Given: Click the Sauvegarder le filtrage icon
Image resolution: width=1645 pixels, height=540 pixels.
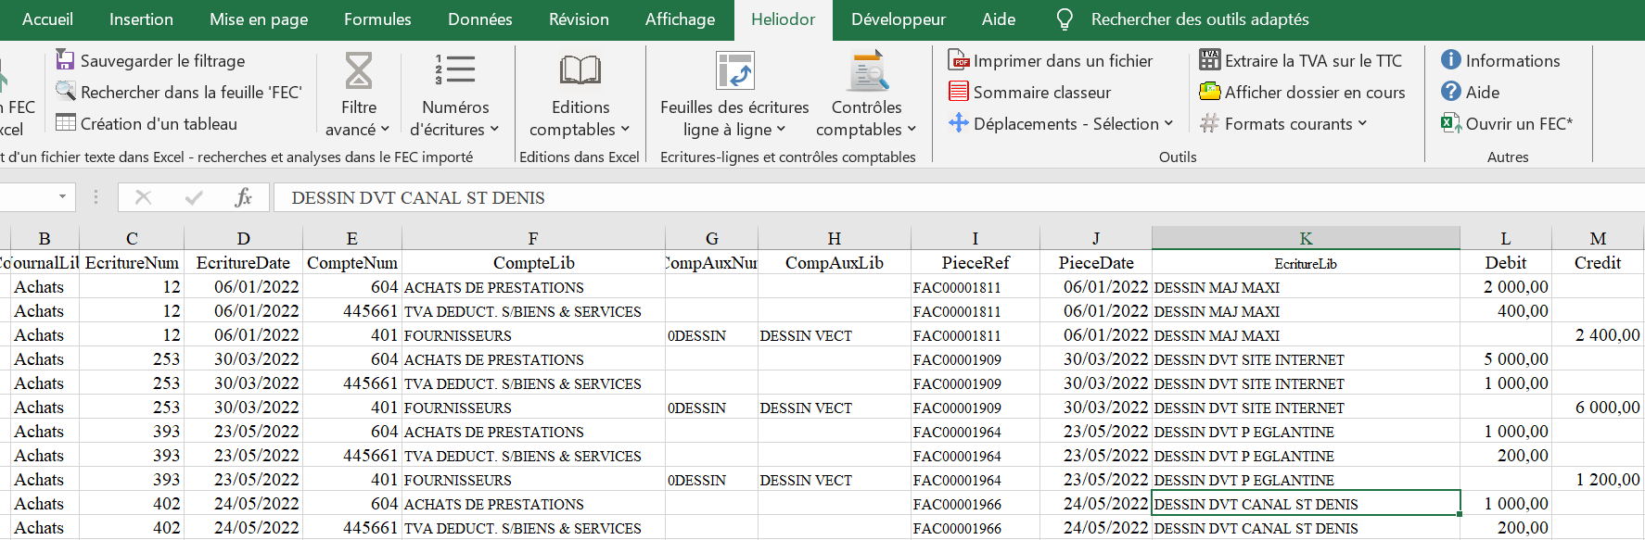Looking at the screenshot, I should tap(65, 60).
